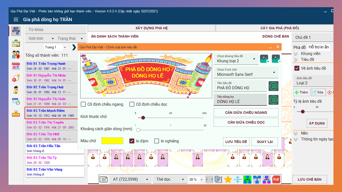Enable Cố định chiều dọc checkbox
The width and height of the screenshot is (342, 192).
(x=132, y=104)
